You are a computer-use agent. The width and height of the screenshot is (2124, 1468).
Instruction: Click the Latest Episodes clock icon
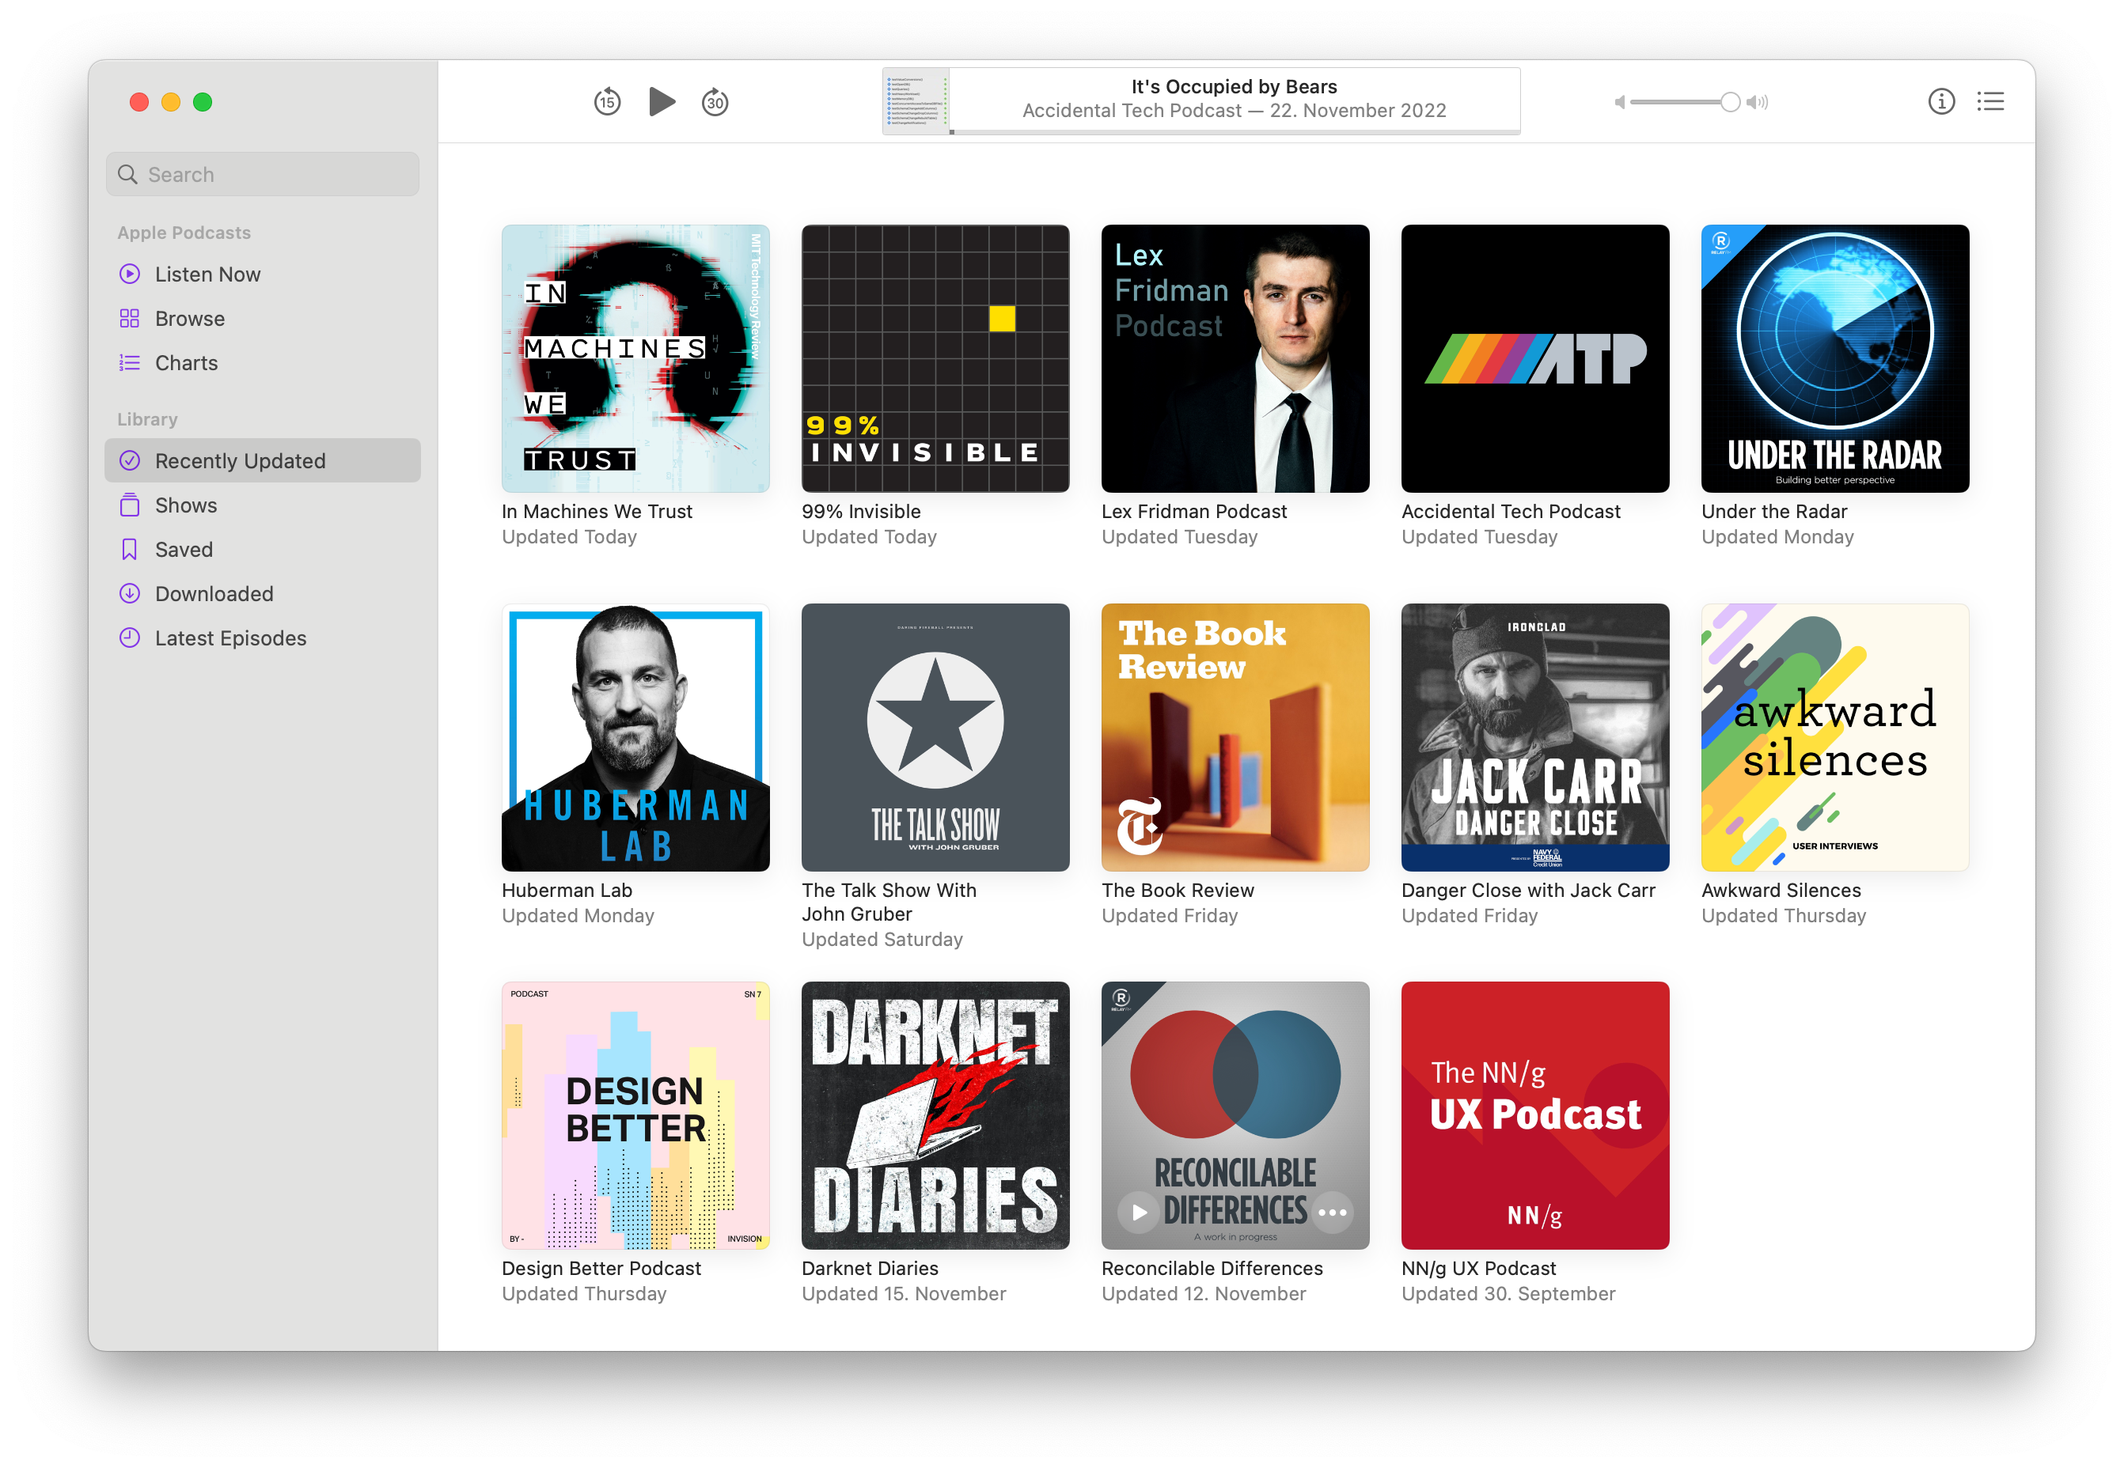point(130,638)
